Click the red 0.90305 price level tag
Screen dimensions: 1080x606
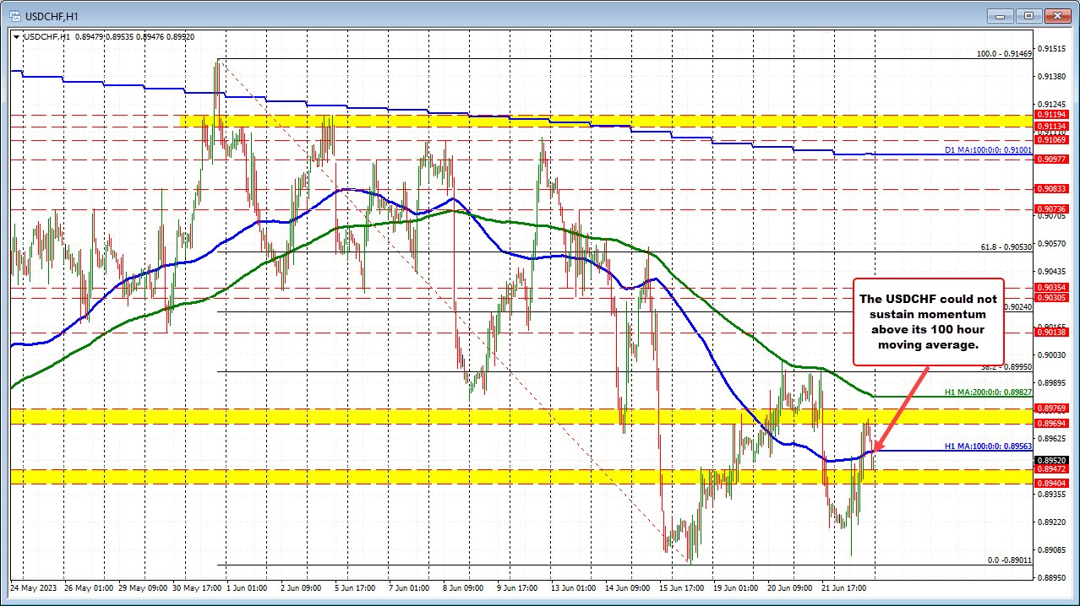point(1051,298)
